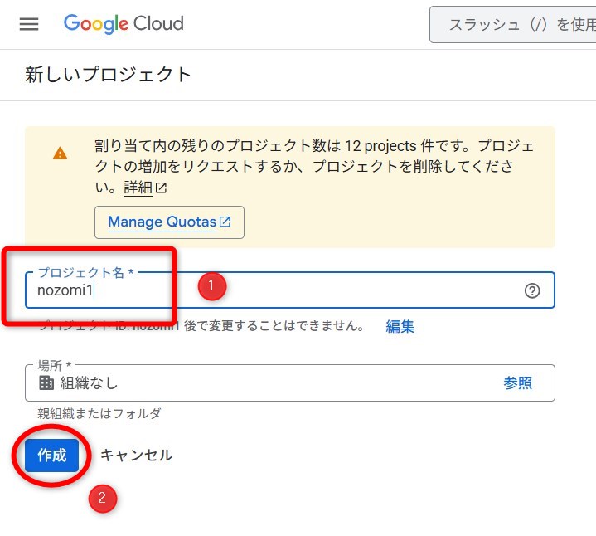Click the help question mark icon
Viewport: 596px width, 536px height.
click(x=532, y=290)
